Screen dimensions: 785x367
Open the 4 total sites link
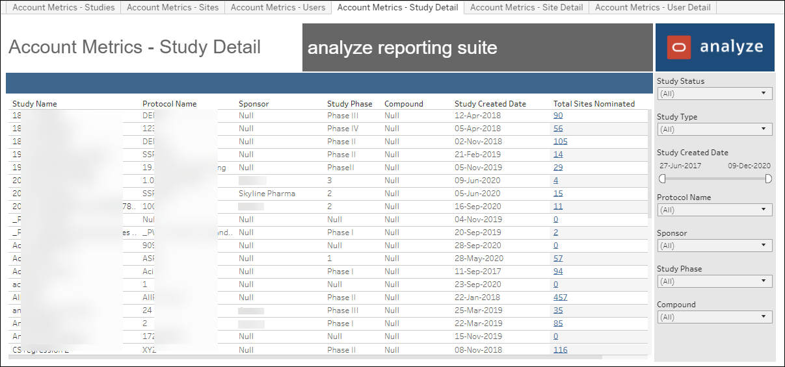coord(556,181)
